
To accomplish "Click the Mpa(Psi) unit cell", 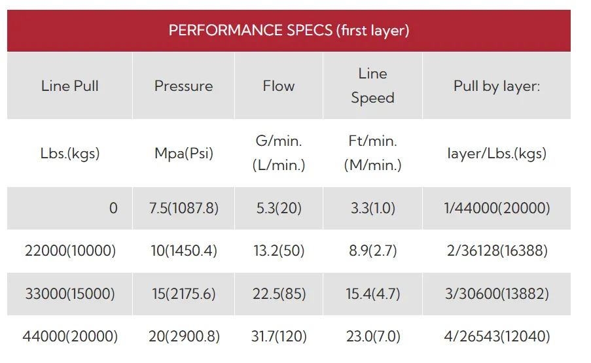I will tap(183, 153).
